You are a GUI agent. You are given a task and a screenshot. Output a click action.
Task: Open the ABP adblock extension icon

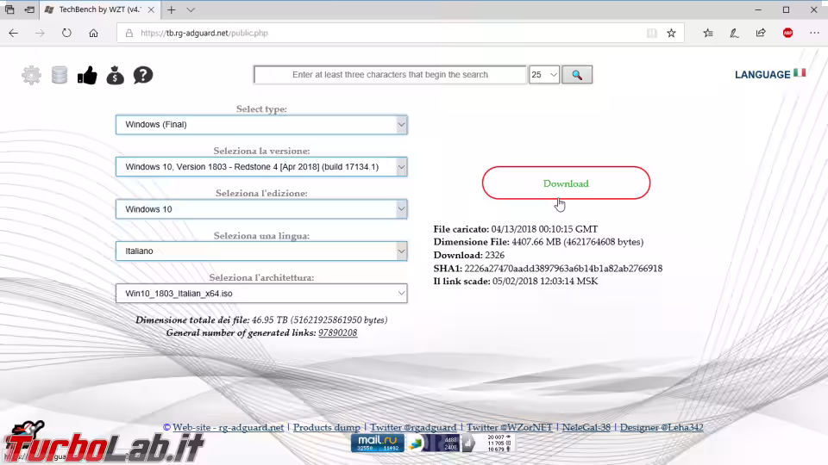click(x=787, y=33)
